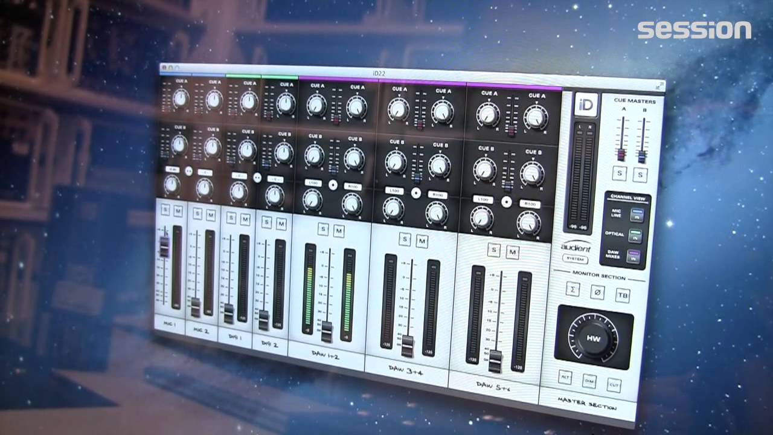Solo the DAW 3+4 channel
The width and height of the screenshot is (773, 435).
[405, 240]
